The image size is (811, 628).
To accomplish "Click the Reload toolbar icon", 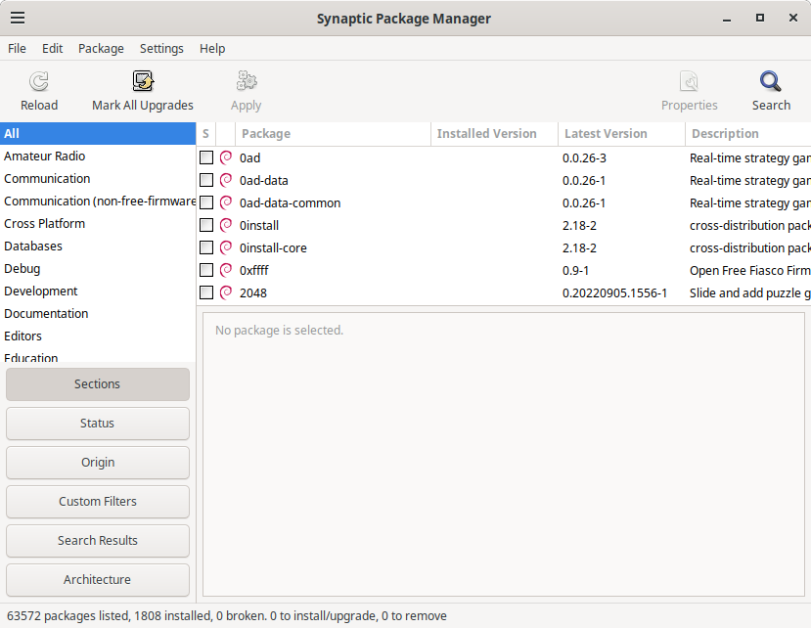I will pos(39,81).
